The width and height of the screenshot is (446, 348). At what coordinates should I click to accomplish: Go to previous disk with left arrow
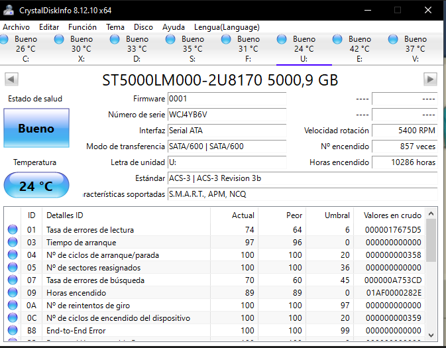point(12,79)
